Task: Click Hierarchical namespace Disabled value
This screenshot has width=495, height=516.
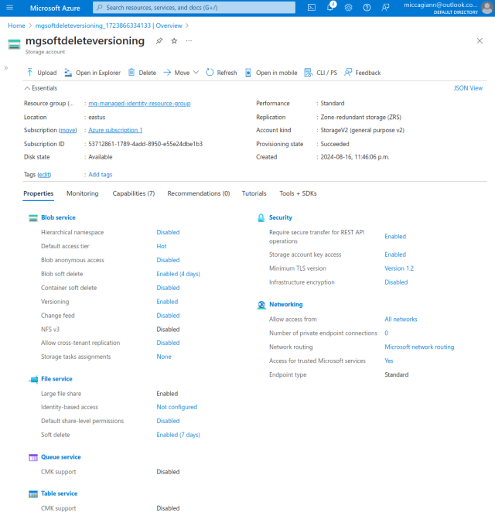Action: pos(168,232)
